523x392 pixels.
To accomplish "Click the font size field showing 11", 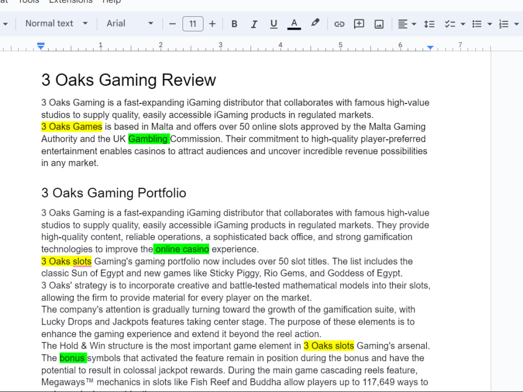I will pyautogui.click(x=193, y=24).
